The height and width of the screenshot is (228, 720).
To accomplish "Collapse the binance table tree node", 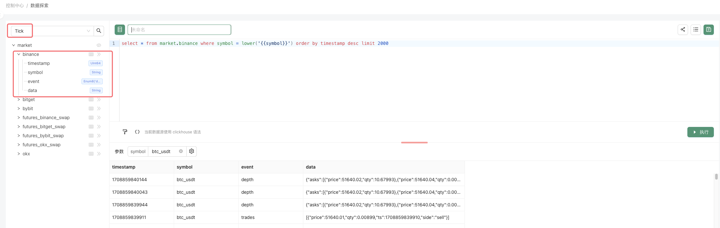I will 19,54.
